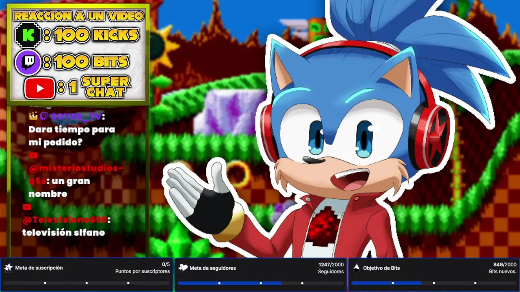Click the '849/2000' bits counter
The width and height of the screenshot is (520, 292).
pyautogui.click(x=505, y=264)
